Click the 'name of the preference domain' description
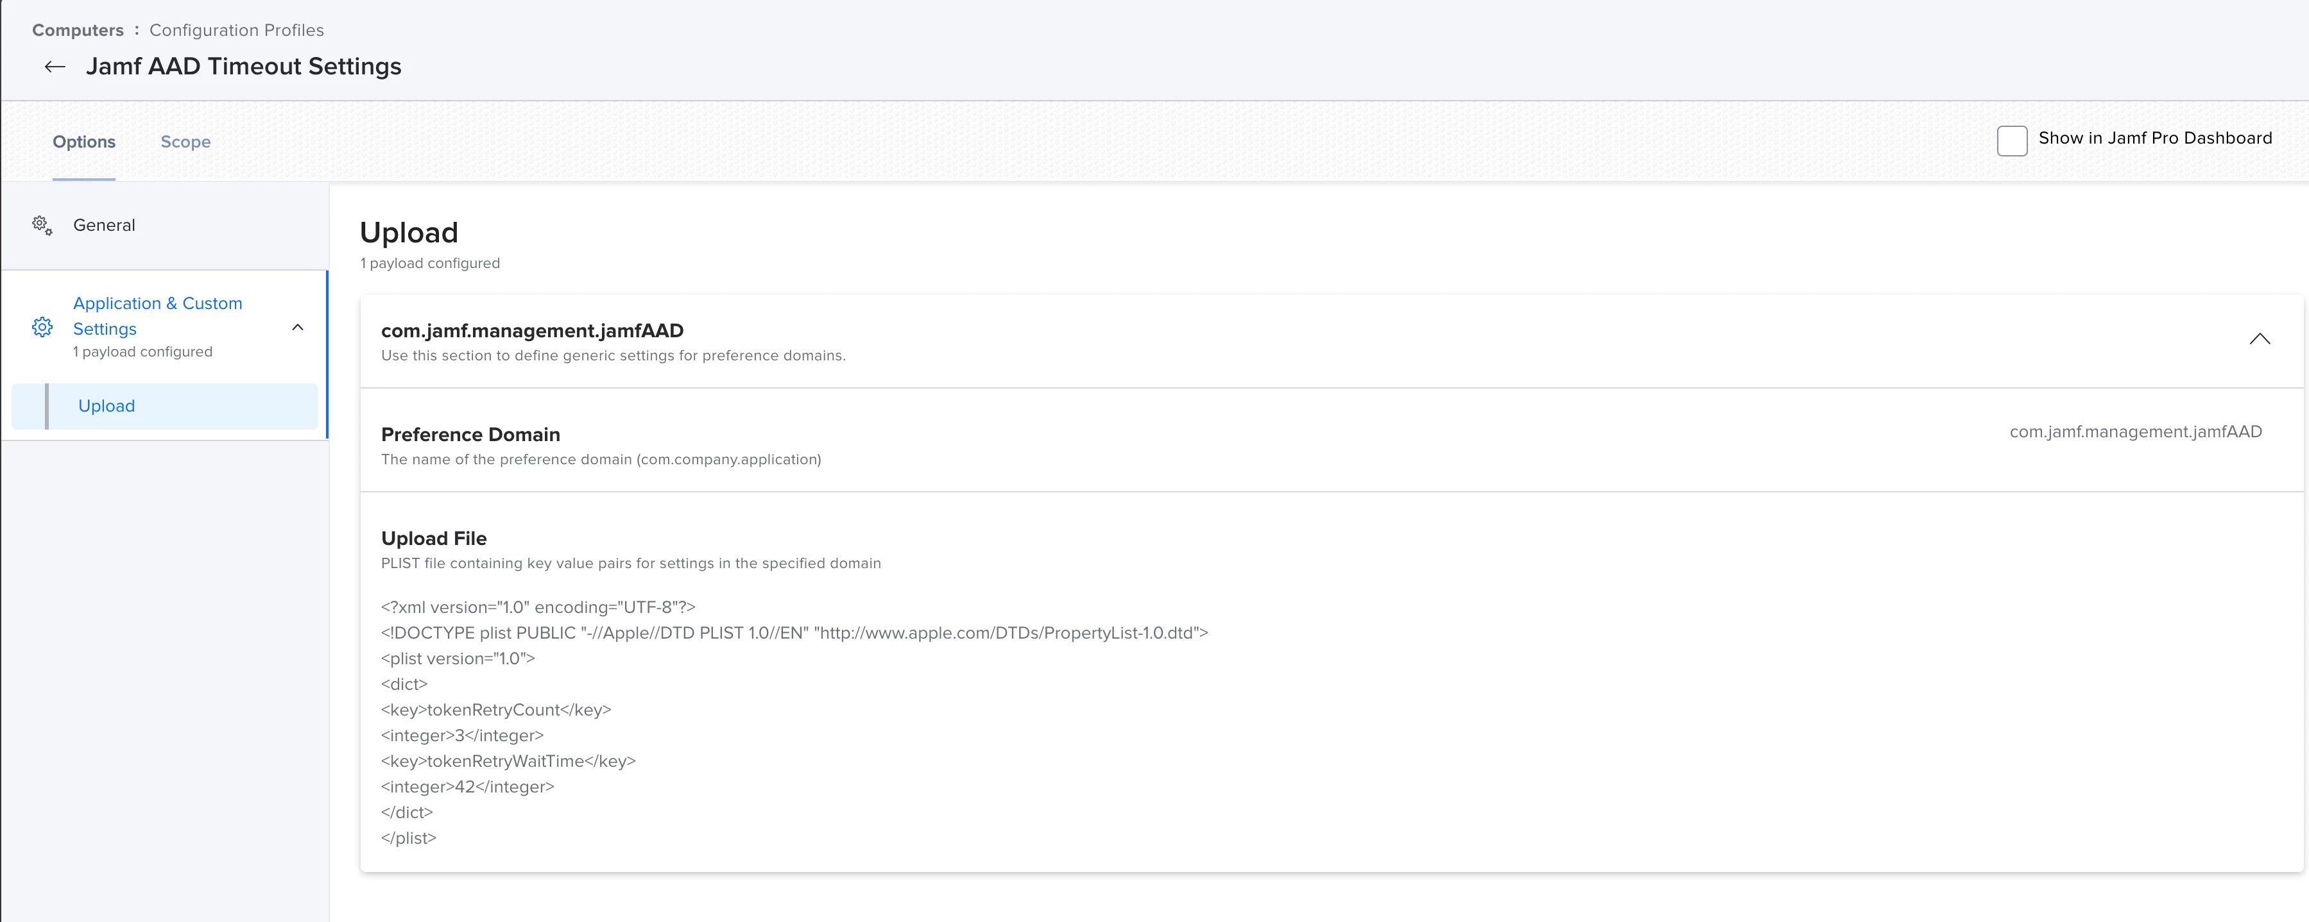 pos(601,460)
